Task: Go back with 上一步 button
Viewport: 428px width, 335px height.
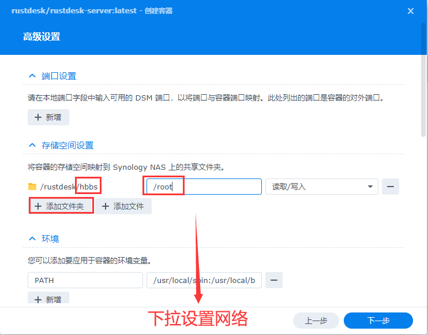Action: pos(316,321)
